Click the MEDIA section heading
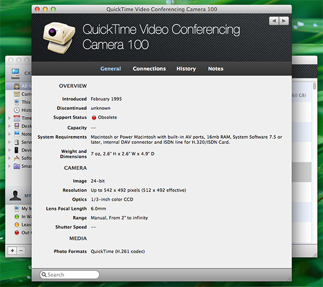Screen dimensions: 323x287 [78, 239]
